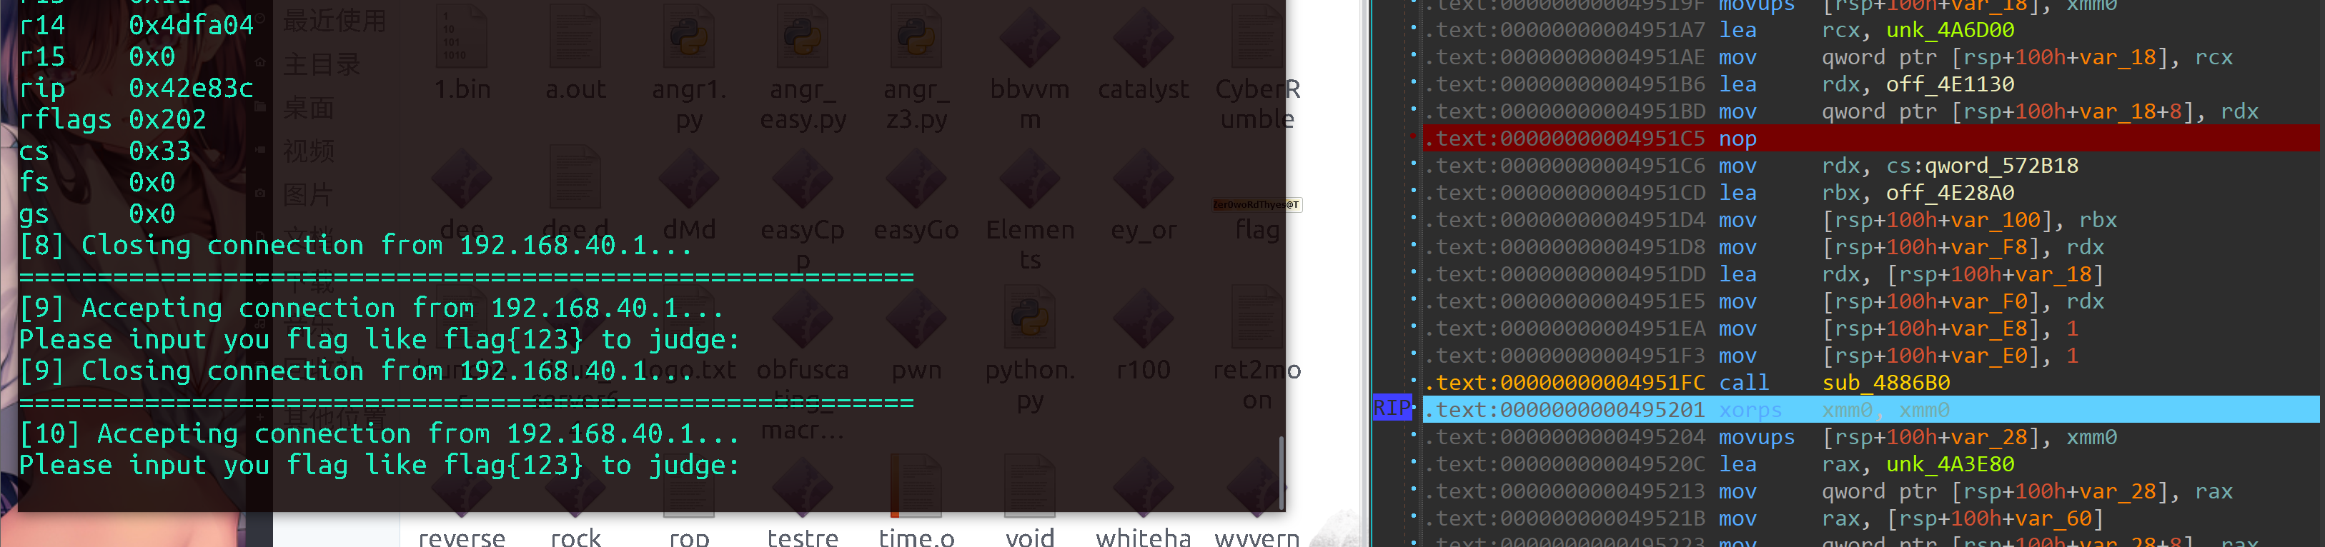Image resolution: width=2325 pixels, height=547 pixels.
Task: Click the RIP marker in IDA gutter
Action: click(x=1393, y=408)
